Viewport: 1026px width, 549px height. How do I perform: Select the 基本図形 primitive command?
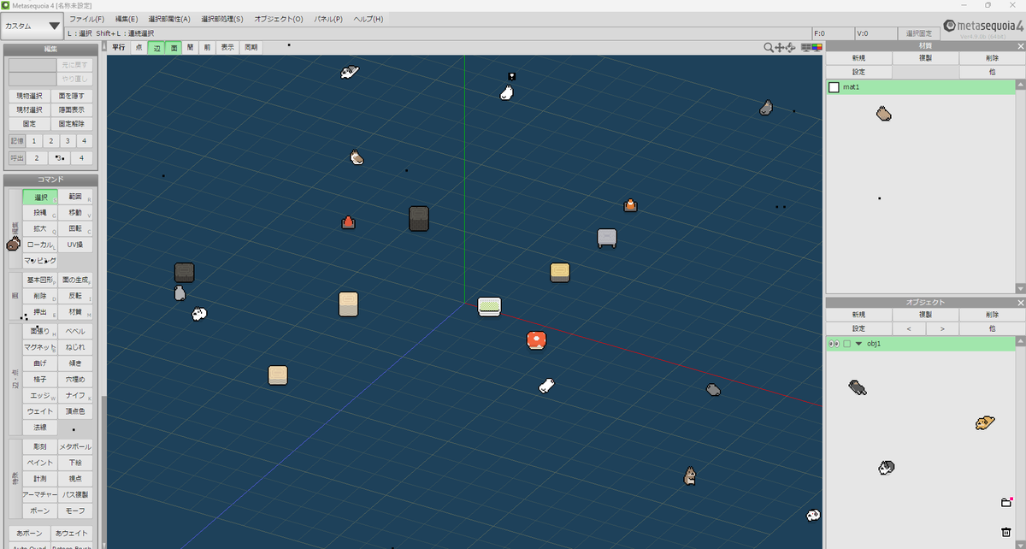41,280
